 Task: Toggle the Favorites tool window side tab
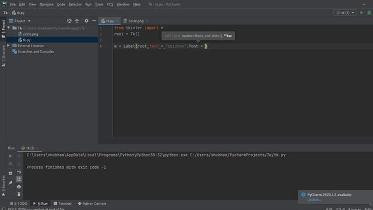point(3,185)
